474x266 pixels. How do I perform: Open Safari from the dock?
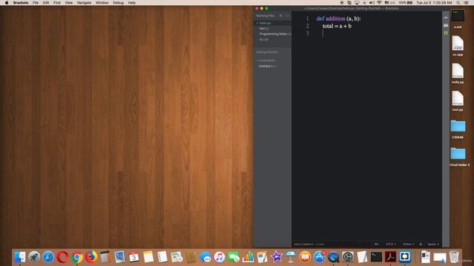pyautogui.click(x=48, y=257)
